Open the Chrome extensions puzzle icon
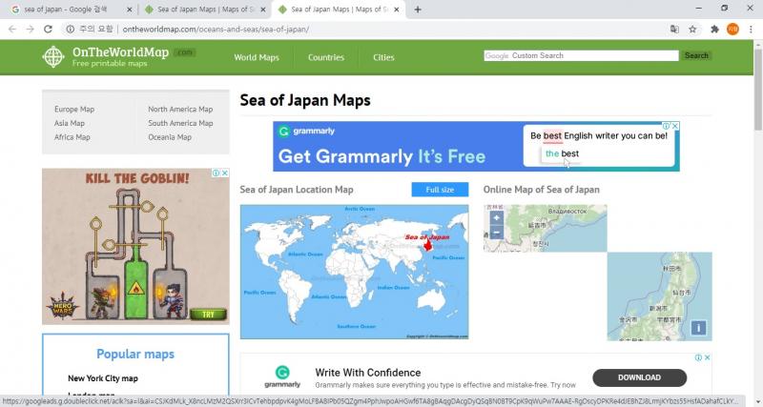 pos(714,30)
